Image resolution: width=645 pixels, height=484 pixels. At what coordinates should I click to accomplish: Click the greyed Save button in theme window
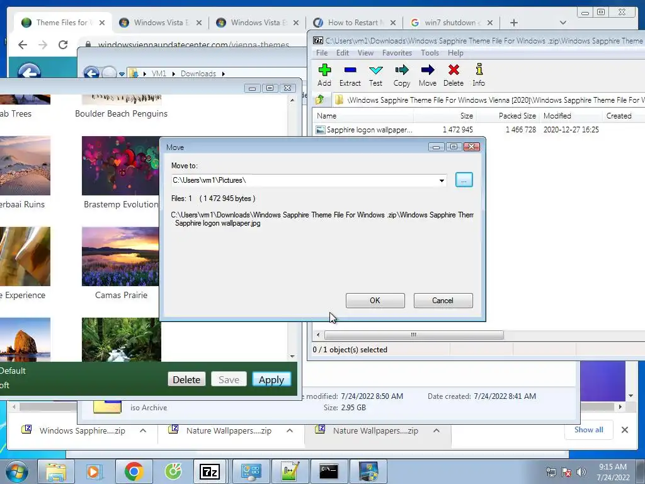point(229,379)
